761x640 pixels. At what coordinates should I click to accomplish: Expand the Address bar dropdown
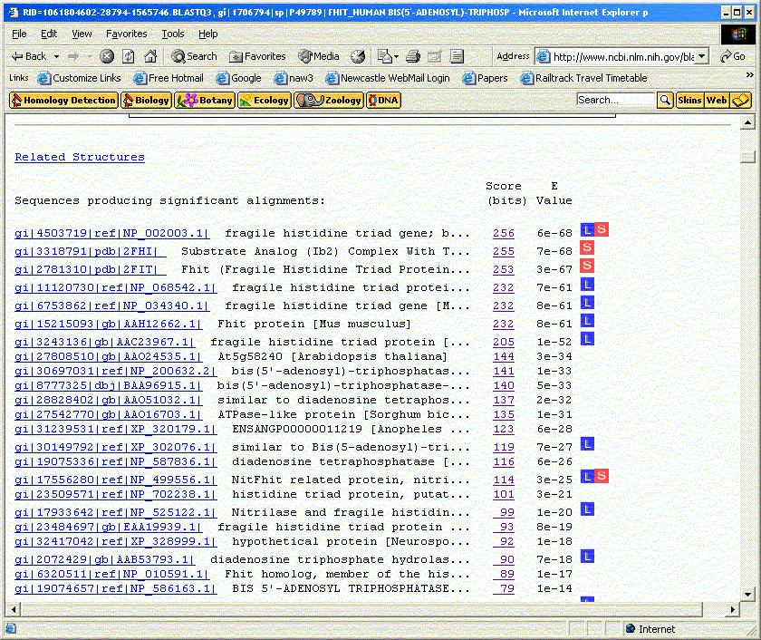[702, 56]
